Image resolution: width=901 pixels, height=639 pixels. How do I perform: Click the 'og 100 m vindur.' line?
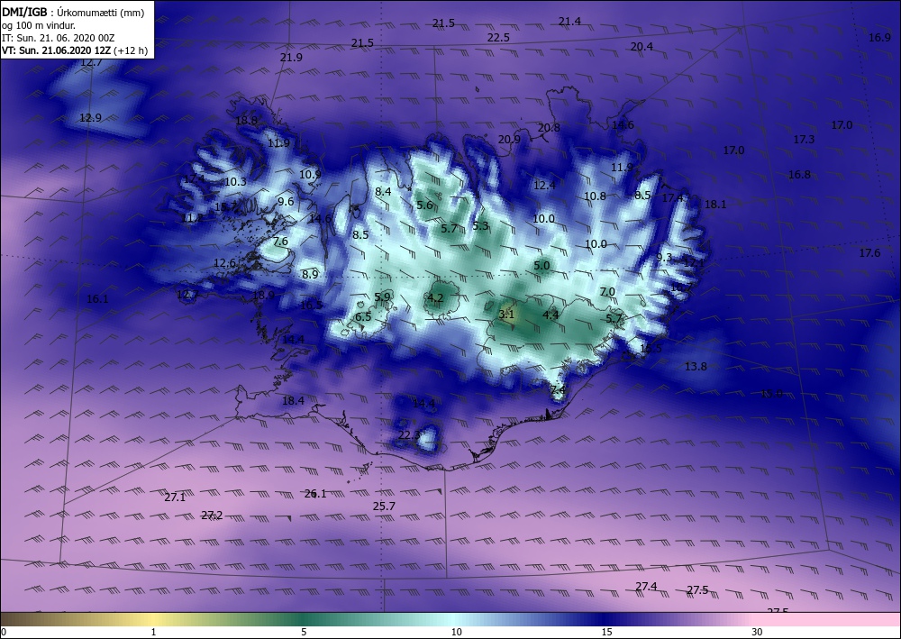(x=39, y=25)
